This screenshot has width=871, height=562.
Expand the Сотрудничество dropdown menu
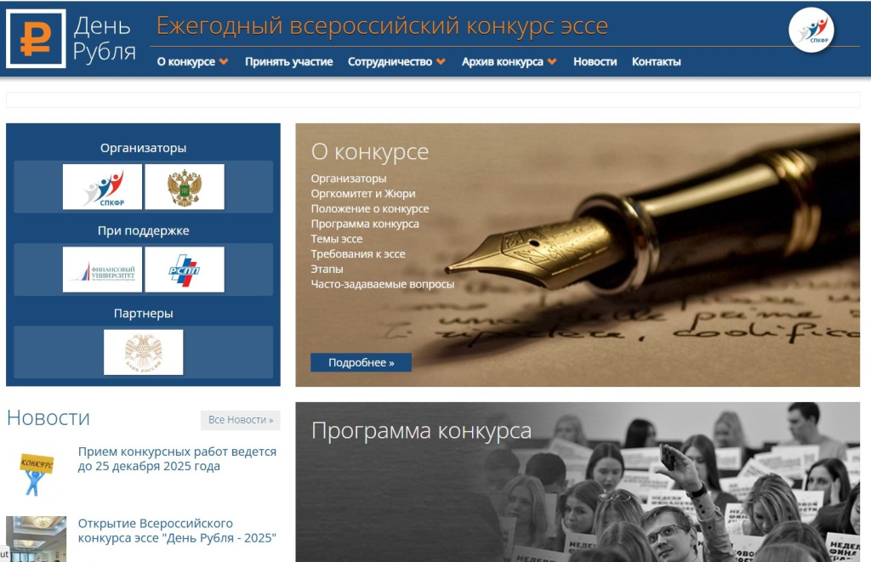(x=396, y=62)
